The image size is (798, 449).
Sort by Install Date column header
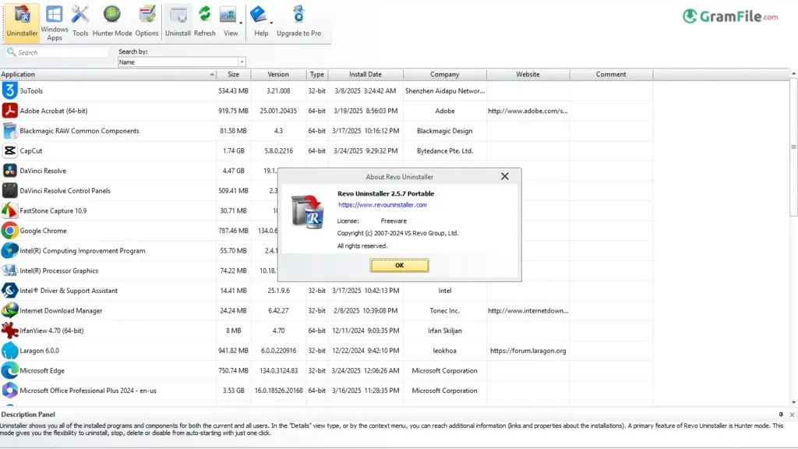(x=365, y=74)
